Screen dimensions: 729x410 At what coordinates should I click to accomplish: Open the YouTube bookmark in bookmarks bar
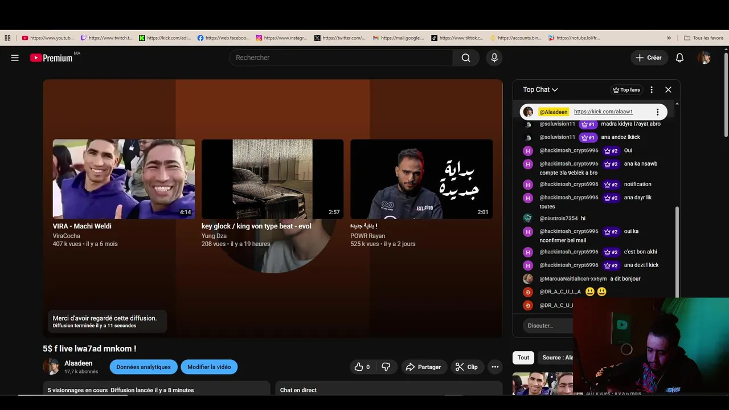[x=48, y=38]
